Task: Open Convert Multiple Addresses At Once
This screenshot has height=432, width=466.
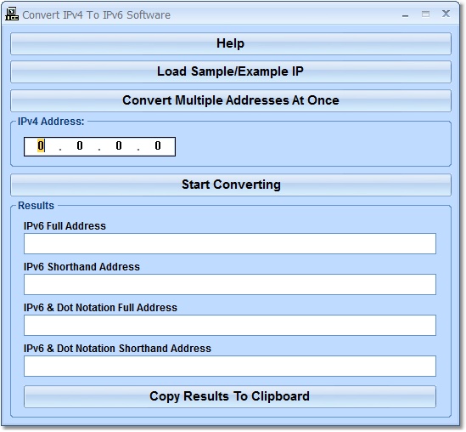Action: coord(231,100)
